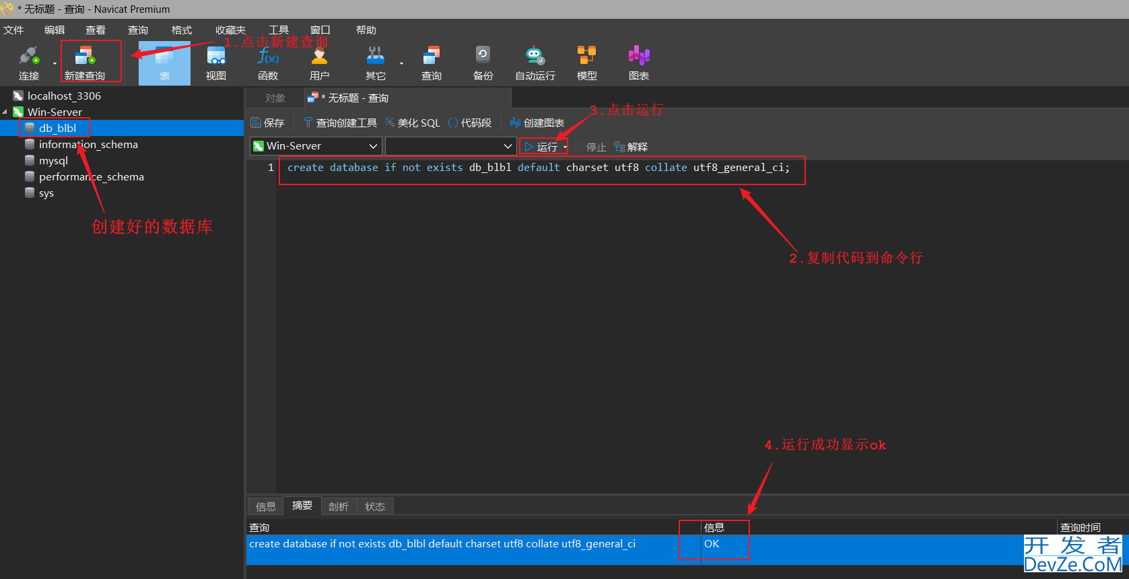
Task: Click Create Chart (创建图表)
Action: (x=537, y=123)
